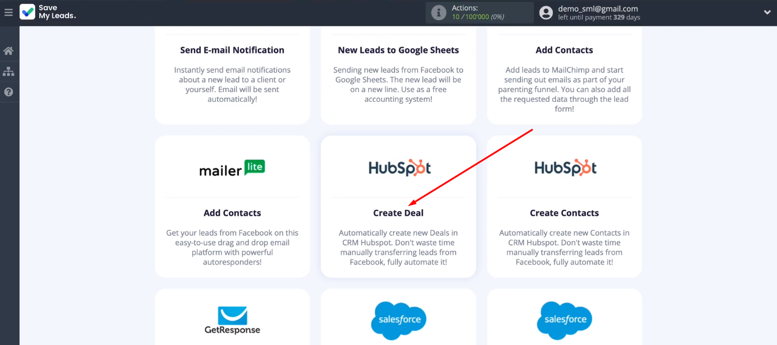Image resolution: width=777 pixels, height=345 pixels.
Task: Click the user avatar icon
Action: [x=546, y=13]
